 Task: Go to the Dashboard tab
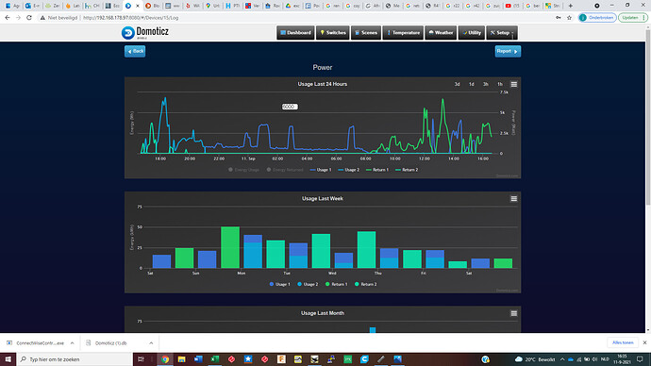coord(295,33)
